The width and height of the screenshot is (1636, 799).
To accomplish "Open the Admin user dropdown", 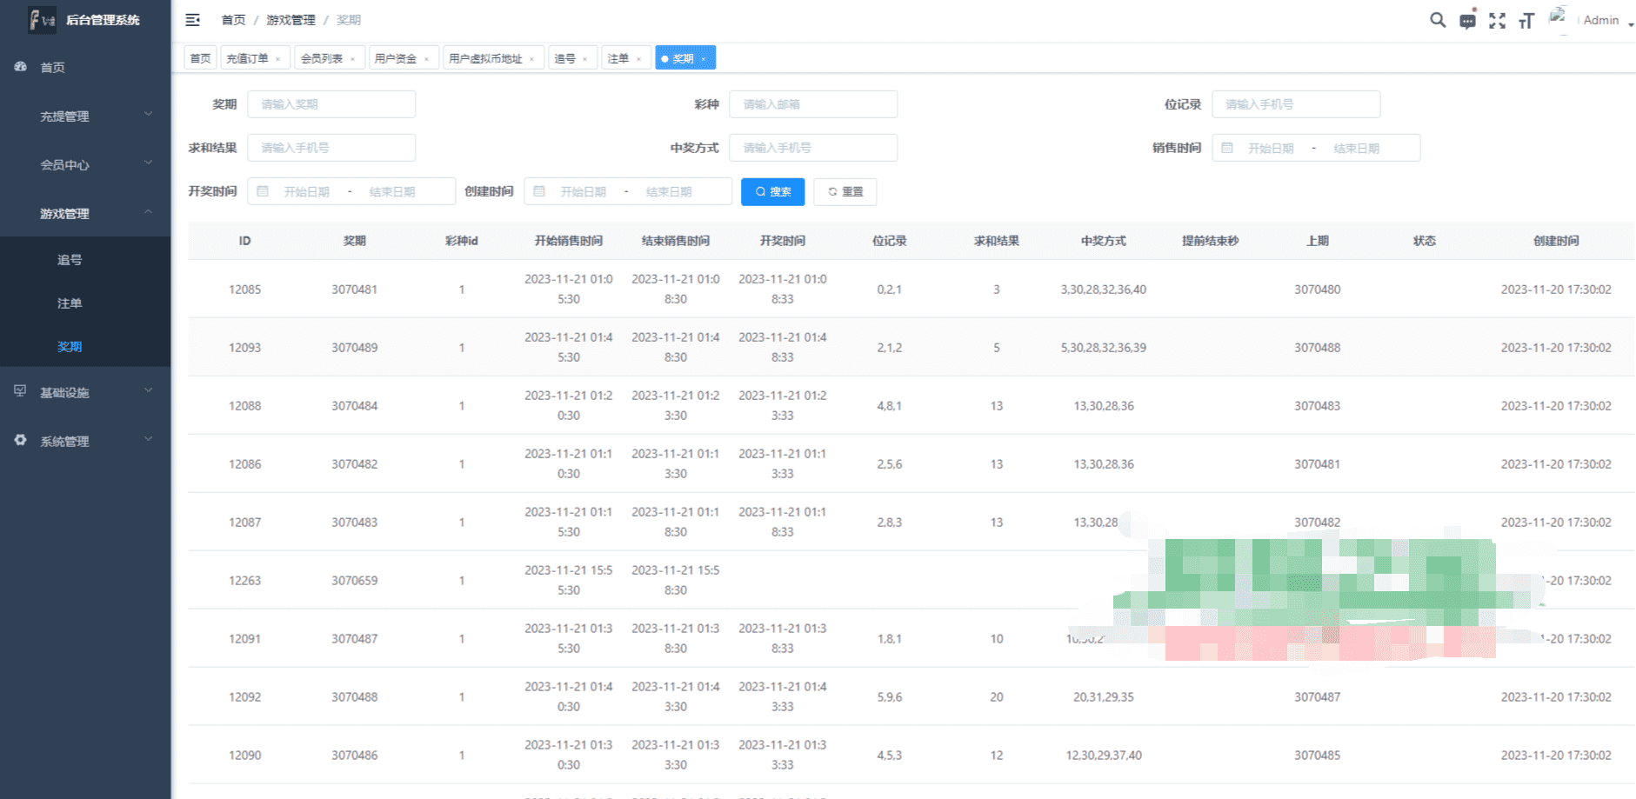I will [1606, 20].
